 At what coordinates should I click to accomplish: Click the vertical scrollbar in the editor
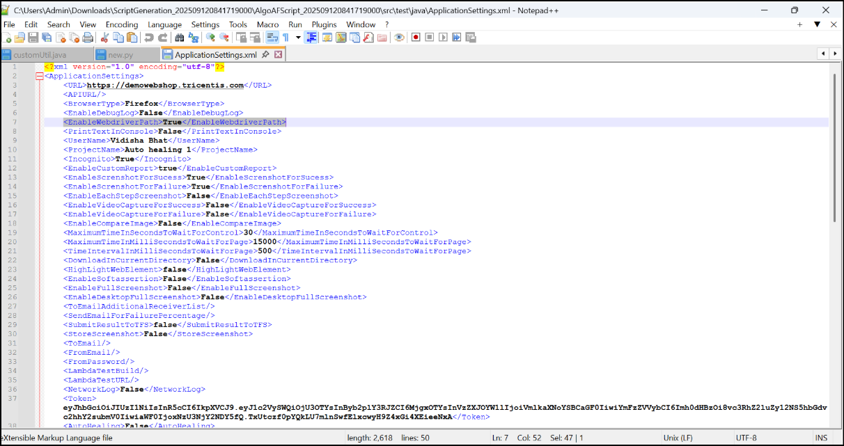[834, 146]
